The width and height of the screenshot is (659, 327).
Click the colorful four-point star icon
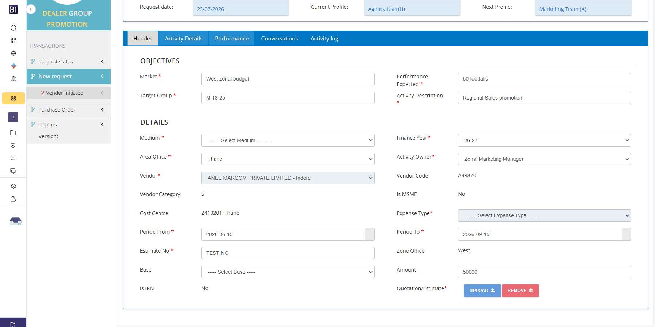pyautogui.click(x=14, y=66)
